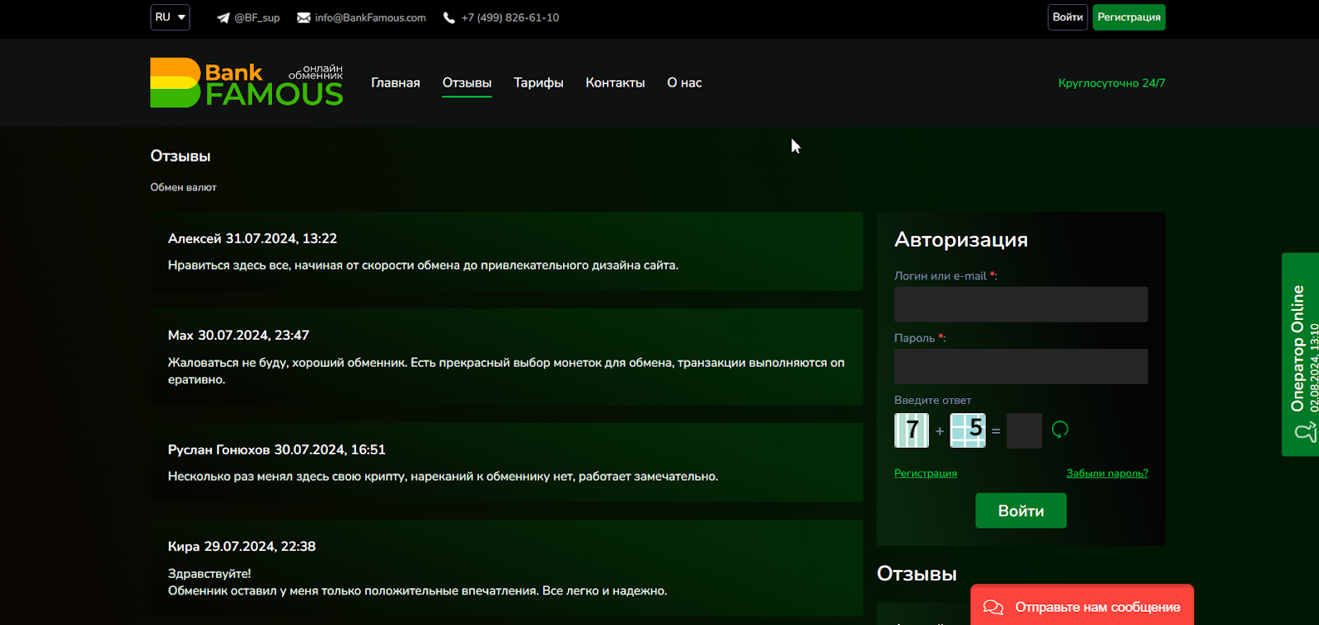Screen dimensions: 1319x625
Task: Click the chat bubbles icon in the red message button
Action: click(993, 608)
